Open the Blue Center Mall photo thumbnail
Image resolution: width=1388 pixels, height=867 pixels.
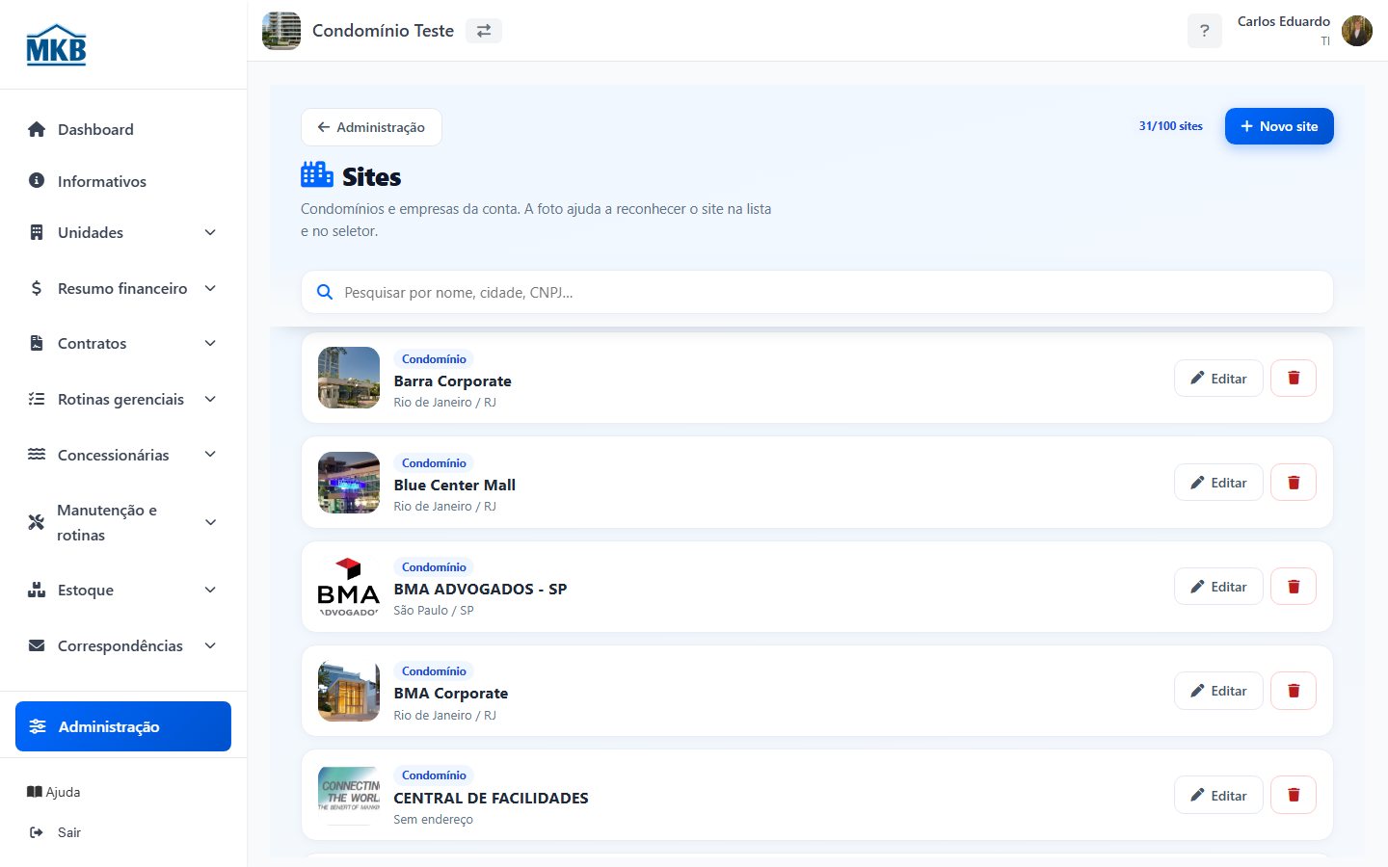(349, 482)
